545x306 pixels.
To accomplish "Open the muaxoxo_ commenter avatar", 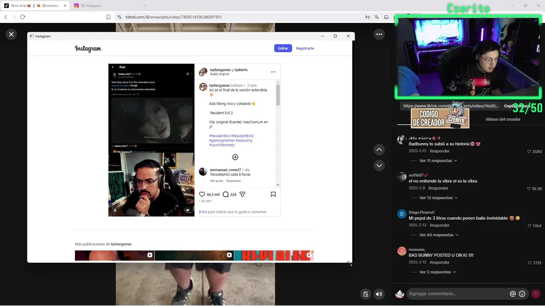I will pos(402,251).
